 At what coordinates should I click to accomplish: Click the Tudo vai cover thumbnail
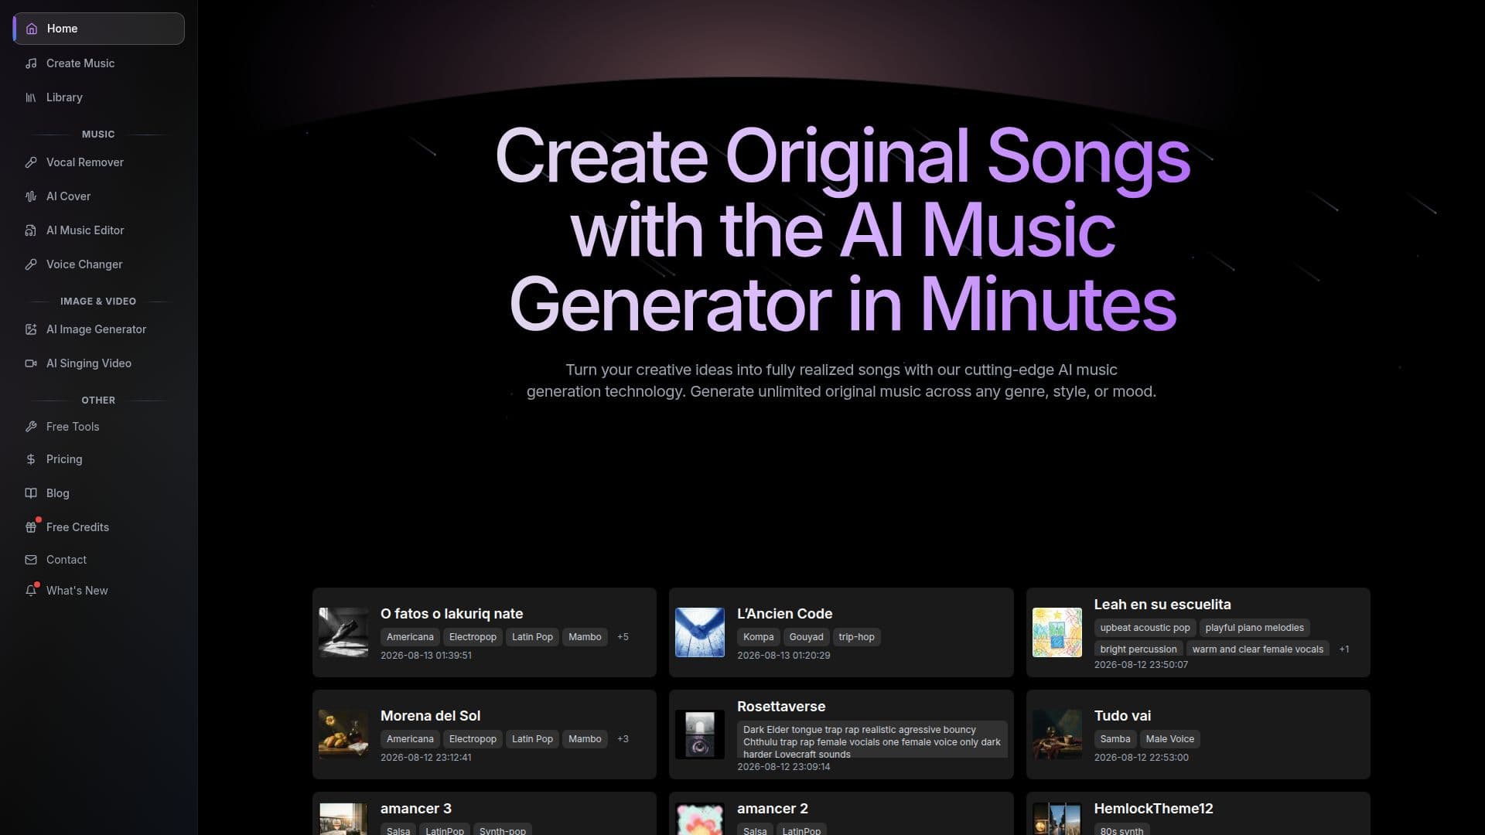(1057, 734)
